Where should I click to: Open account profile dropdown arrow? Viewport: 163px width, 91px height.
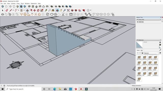pos(91,10)
